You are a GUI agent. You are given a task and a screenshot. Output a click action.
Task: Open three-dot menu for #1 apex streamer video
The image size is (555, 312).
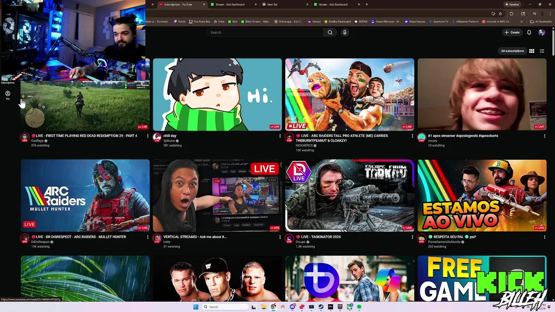tap(544, 136)
